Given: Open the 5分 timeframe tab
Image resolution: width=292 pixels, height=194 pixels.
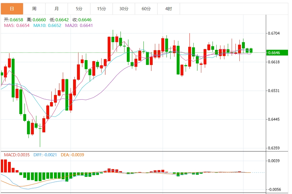Looking at the screenshot, I should 79,9.
